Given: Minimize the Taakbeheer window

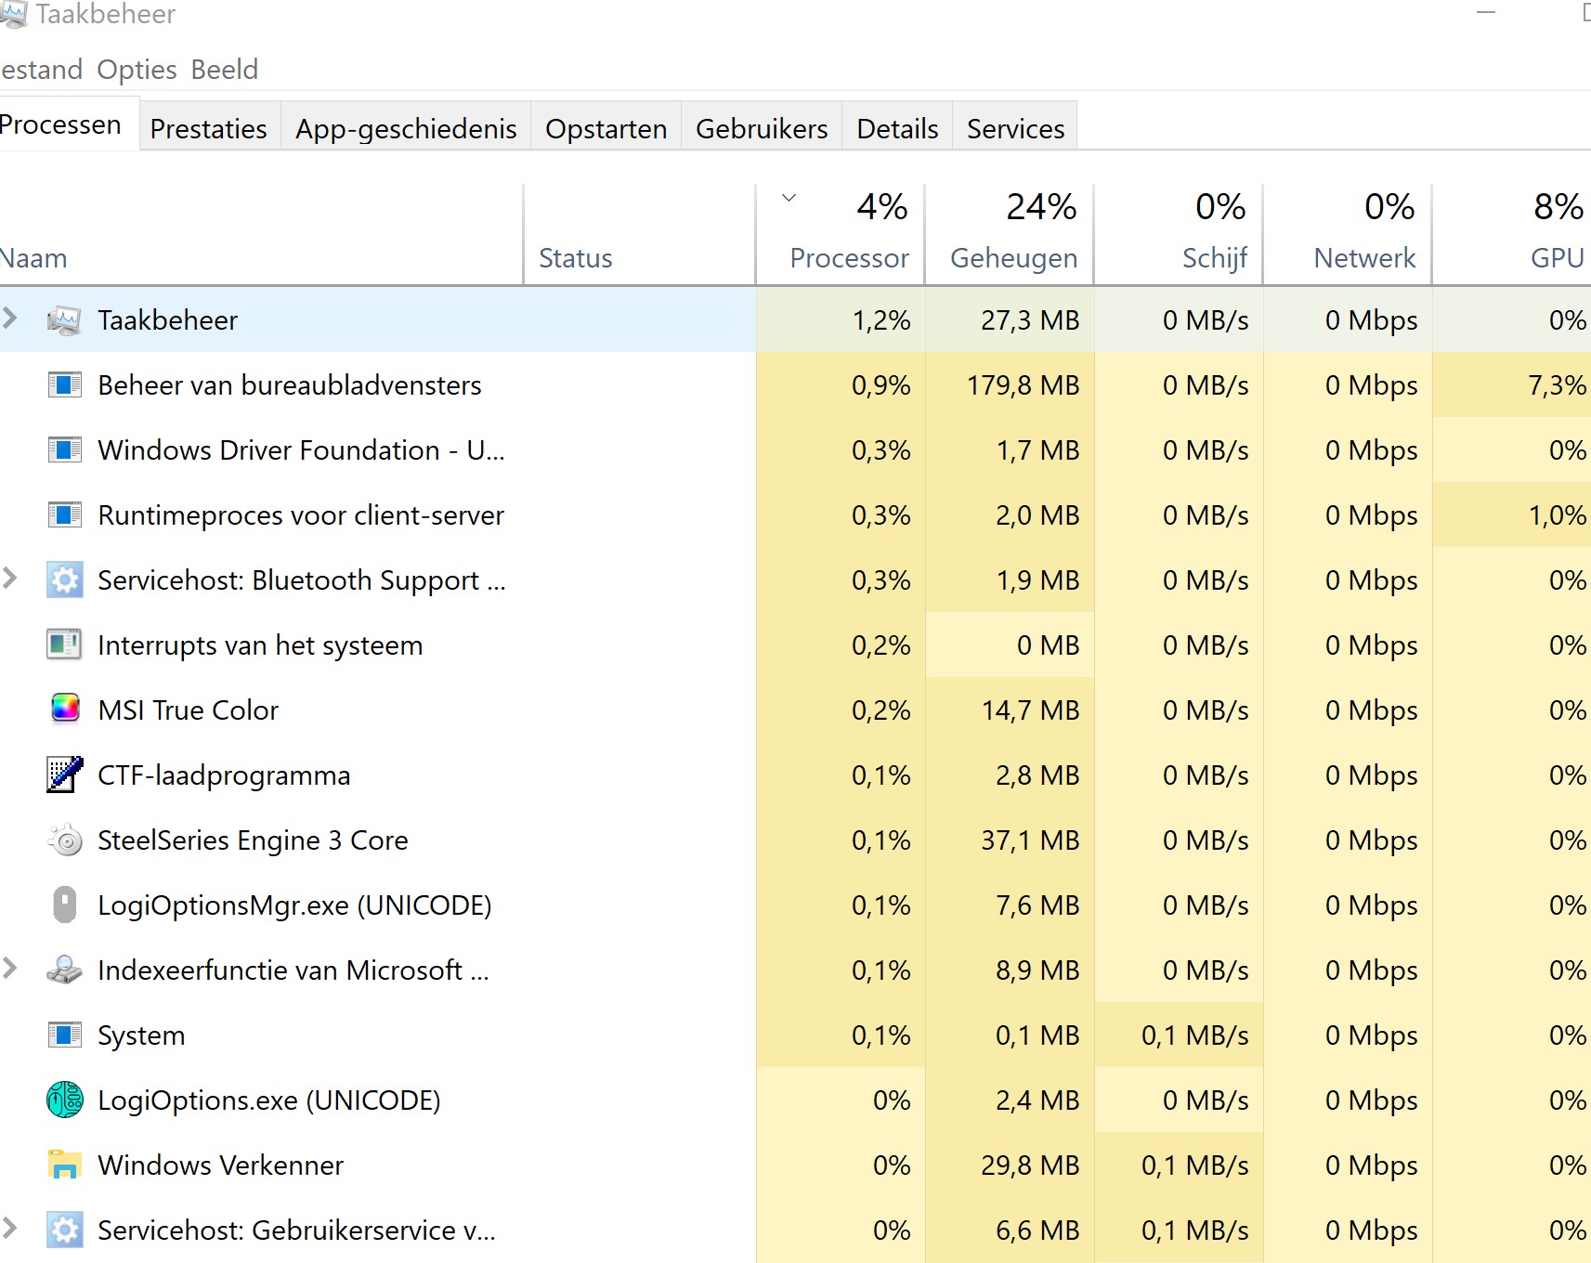Looking at the screenshot, I should (1486, 13).
